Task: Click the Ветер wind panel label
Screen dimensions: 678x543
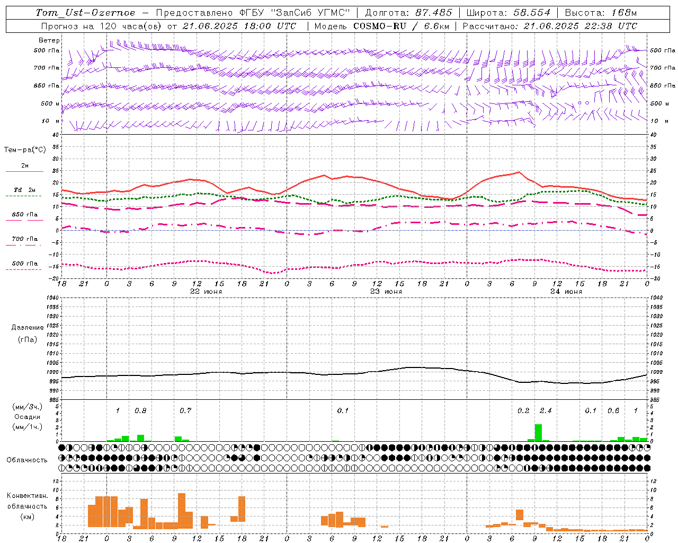Action: pyautogui.click(x=49, y=40)
